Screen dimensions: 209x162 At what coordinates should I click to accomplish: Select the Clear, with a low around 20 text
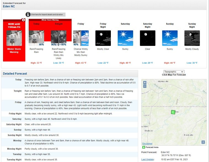[x=38, y=124]
